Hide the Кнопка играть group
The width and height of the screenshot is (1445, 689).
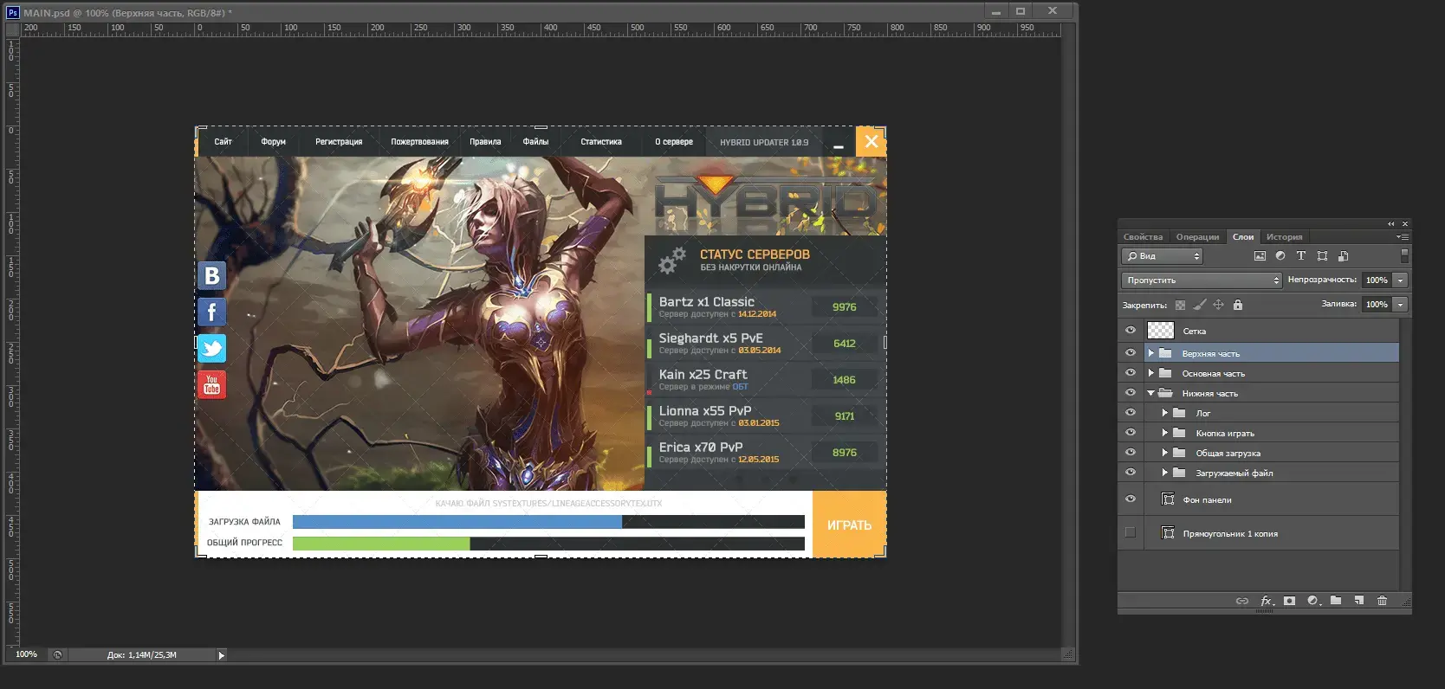point(1131,433)
